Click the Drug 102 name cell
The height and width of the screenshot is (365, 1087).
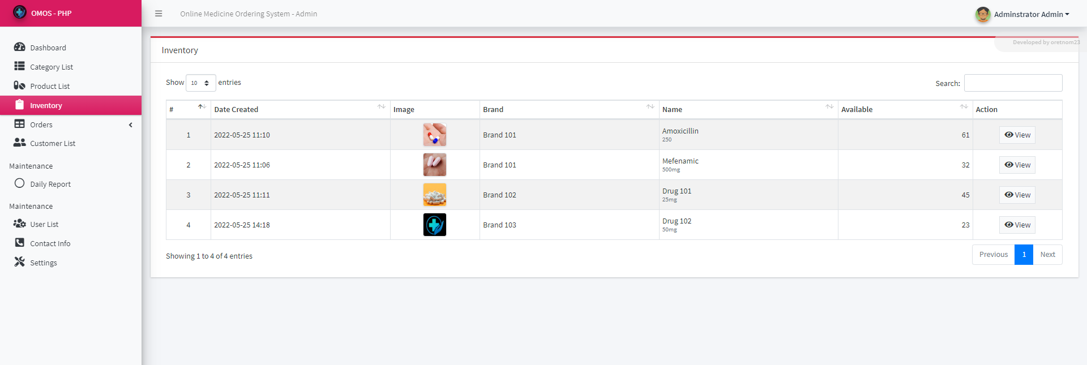coord(748,225)
